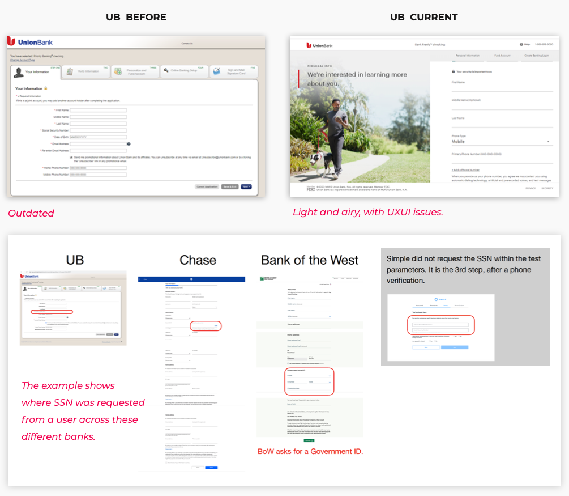The width and height of the screenshot is (569, 496).
Task: Click the lock icon beside Your security message
Action: pyautogui.click(x=454, y=71)
